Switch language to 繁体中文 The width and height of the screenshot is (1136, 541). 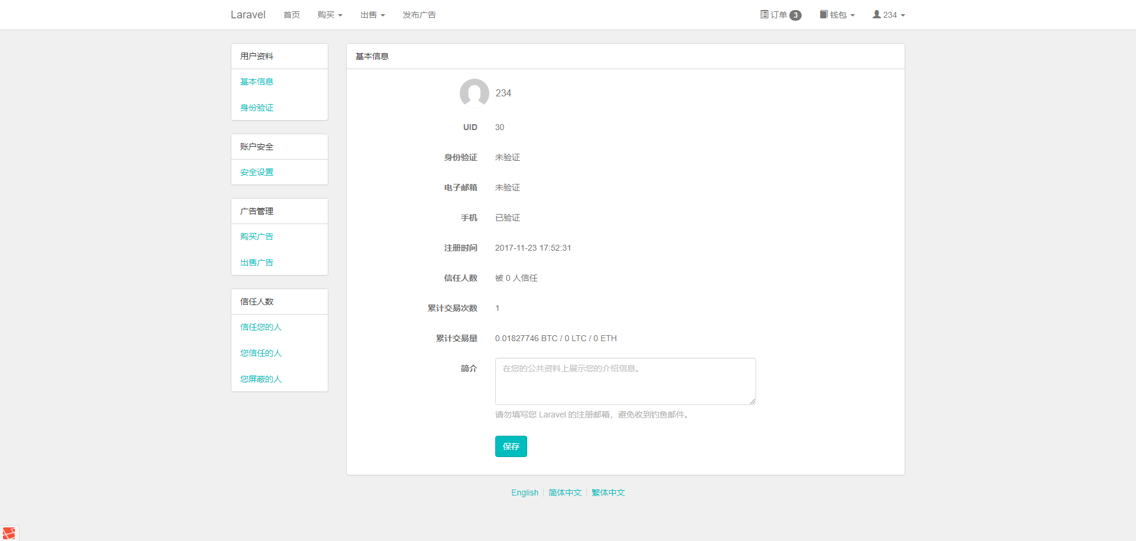tap(608, 493)
